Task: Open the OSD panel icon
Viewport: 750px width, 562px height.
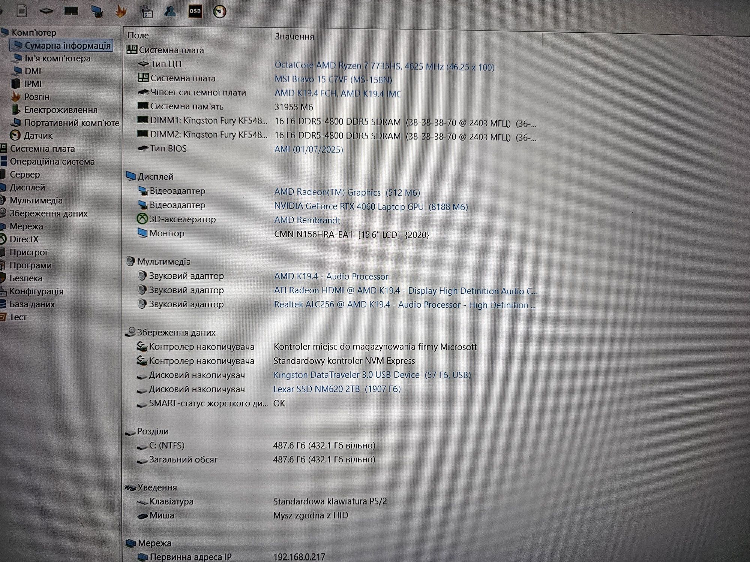Action: [x=195, y=11]
